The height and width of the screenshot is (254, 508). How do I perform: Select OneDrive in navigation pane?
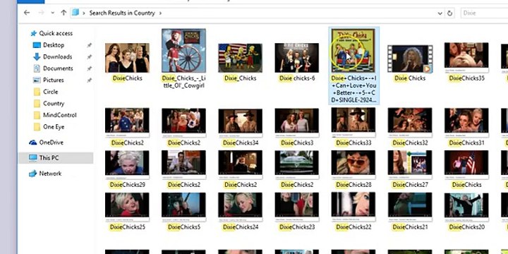[x=51, y=143]
